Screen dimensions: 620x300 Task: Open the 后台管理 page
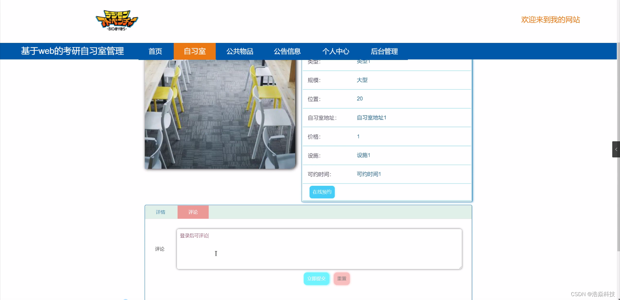(x=384, y=51)
